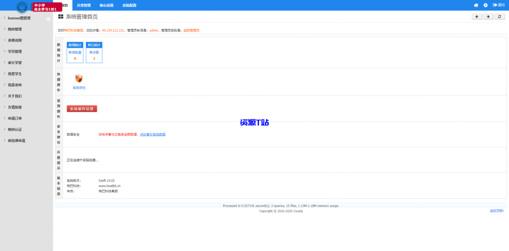Open the 核心设置 top menu tab
Image resolution: width=509 pixels, height=251 pixels.
click(x=106, y=5)
